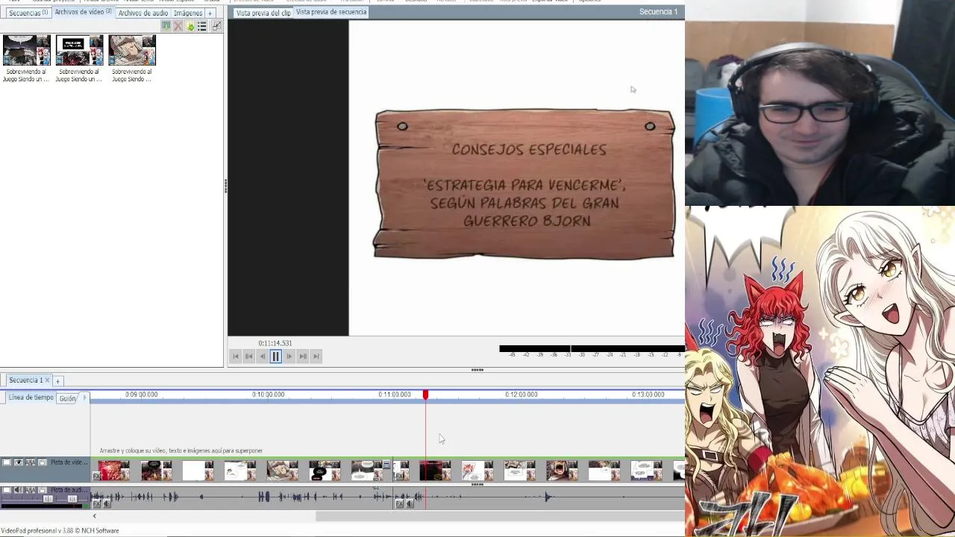The image size is (955, 537).
Task: Open the Secuencias bin tab
Action: tap(28, 13)
